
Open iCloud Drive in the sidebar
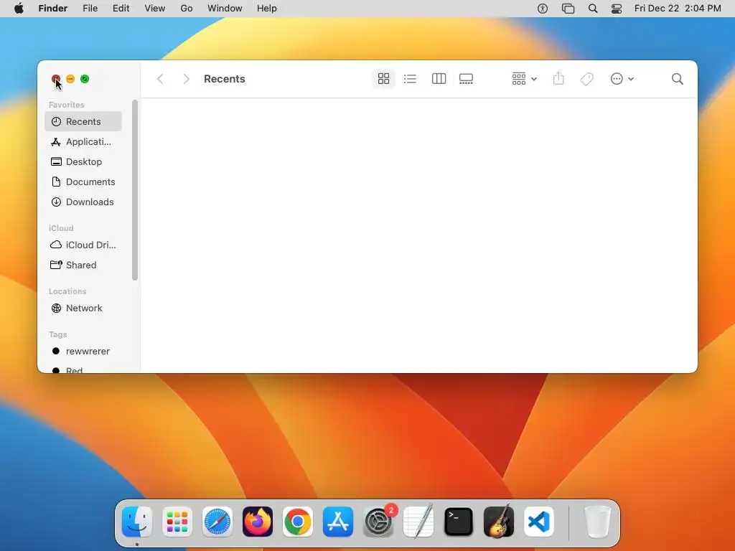[x=83, y=245]
